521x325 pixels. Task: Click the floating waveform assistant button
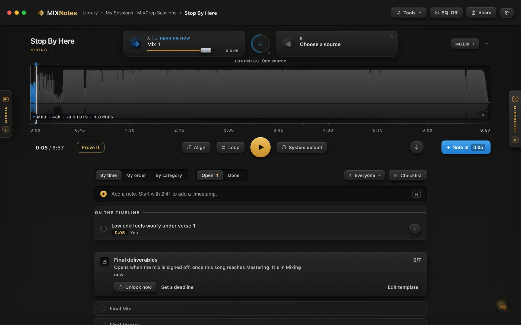pos(503,307)
